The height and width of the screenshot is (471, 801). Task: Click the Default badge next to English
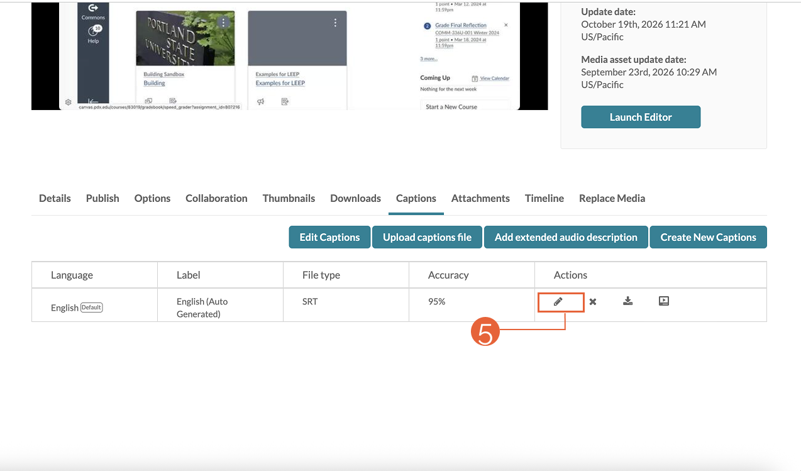coord(91,308)
